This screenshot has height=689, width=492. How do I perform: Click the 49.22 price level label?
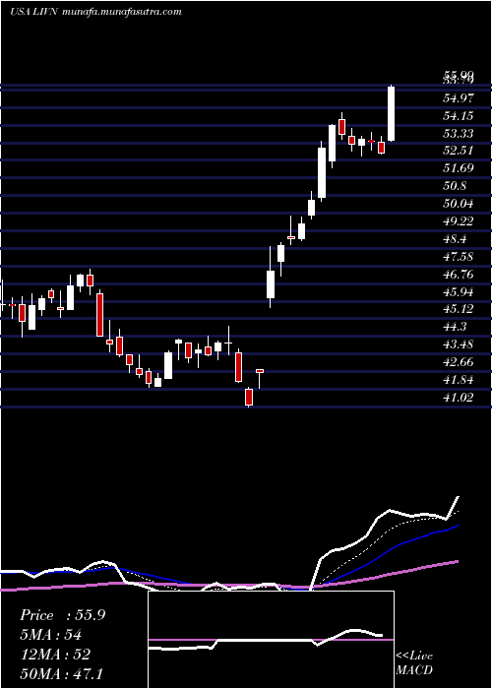point(459,221)
